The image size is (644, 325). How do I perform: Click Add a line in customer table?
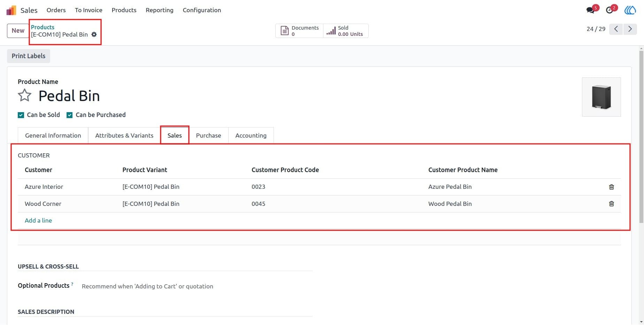tap(38, 220)
